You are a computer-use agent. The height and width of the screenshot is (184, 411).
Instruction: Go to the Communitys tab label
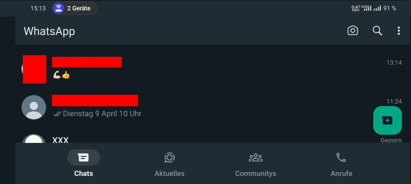click(256, 173)
